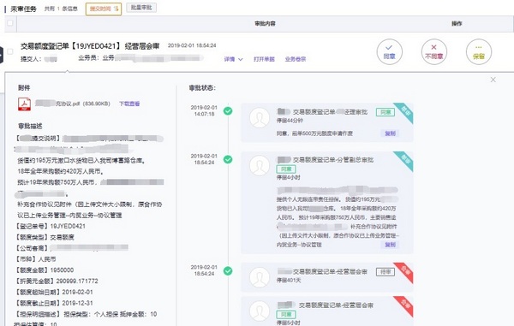514x326 pixels.
Task: Click 审批内容 column header
Action: [x=265, y=24]
